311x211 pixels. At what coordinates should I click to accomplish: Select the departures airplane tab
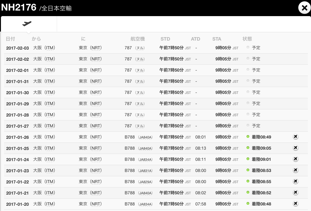click(29, 24)
